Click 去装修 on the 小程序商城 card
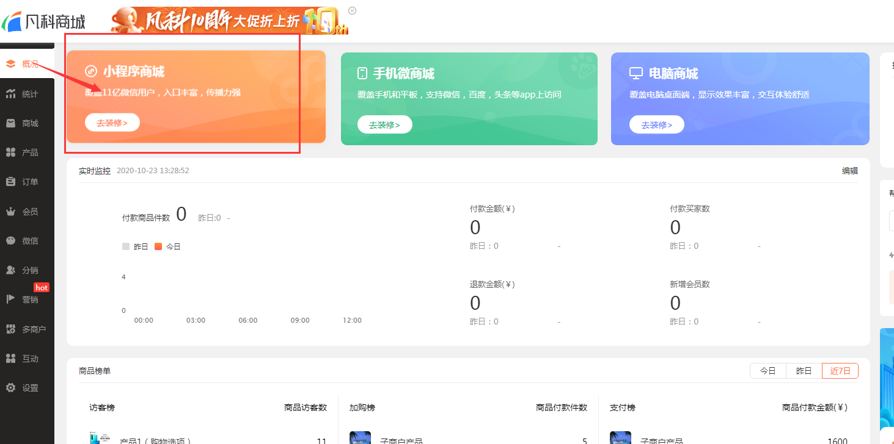This screenshot has width=894, height=444. pyautogui.click(x=112, y=123)
